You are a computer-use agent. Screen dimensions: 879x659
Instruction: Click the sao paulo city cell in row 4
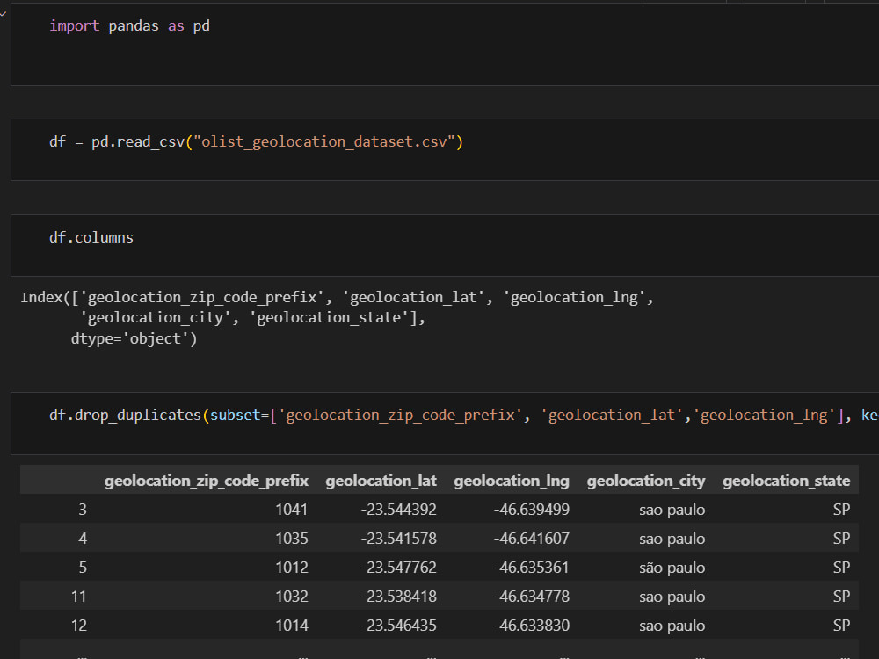tap(672, 539)
